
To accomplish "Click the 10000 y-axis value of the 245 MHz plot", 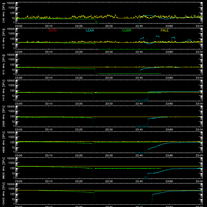I will pyautogui.click(x=11, y=3).
